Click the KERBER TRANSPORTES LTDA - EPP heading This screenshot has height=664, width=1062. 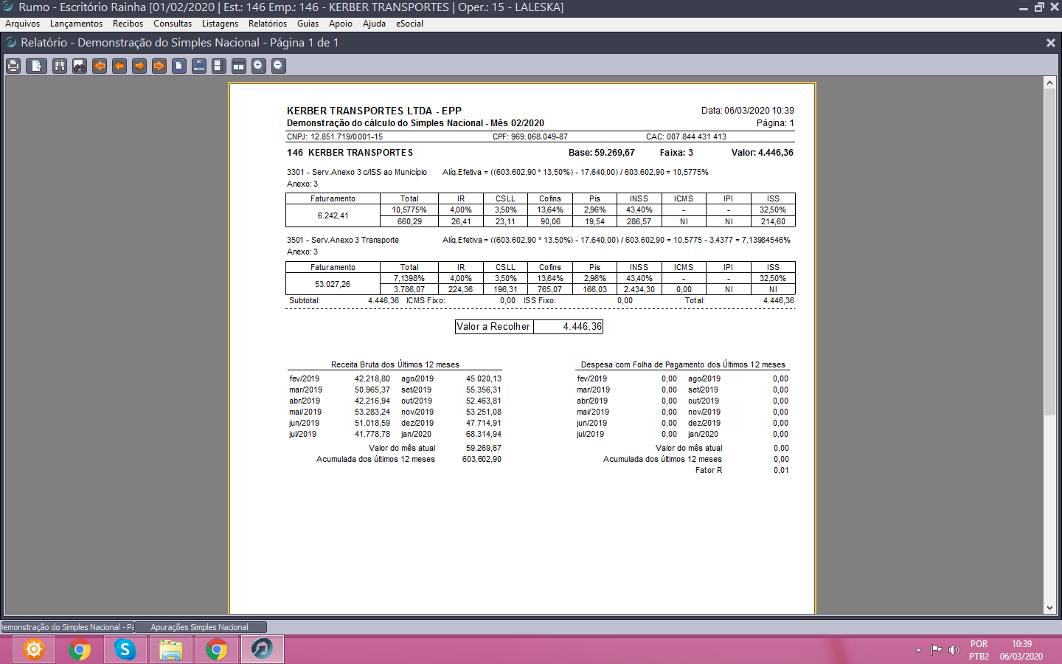tap(374, 111)
